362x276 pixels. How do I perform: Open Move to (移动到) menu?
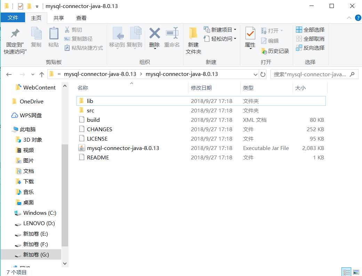tap(117, 38)
